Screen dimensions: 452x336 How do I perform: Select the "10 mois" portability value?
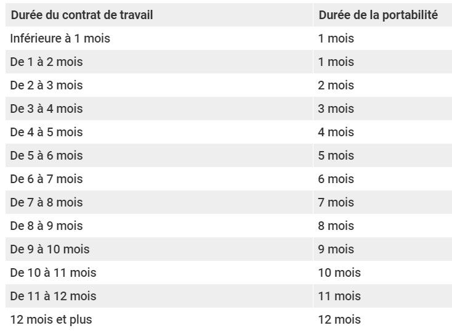(x=339, y=273)
